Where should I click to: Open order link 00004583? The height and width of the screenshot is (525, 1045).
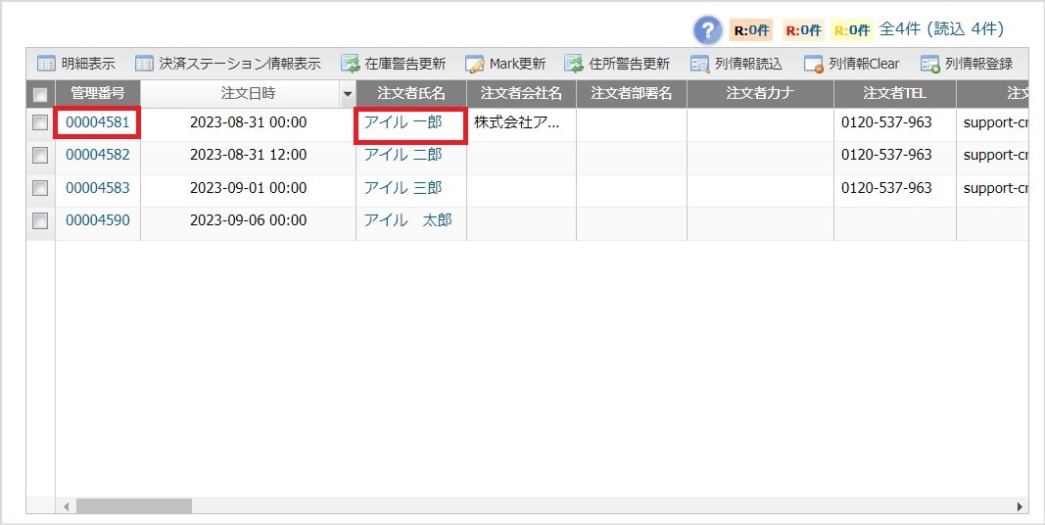[x=97, y=188]
